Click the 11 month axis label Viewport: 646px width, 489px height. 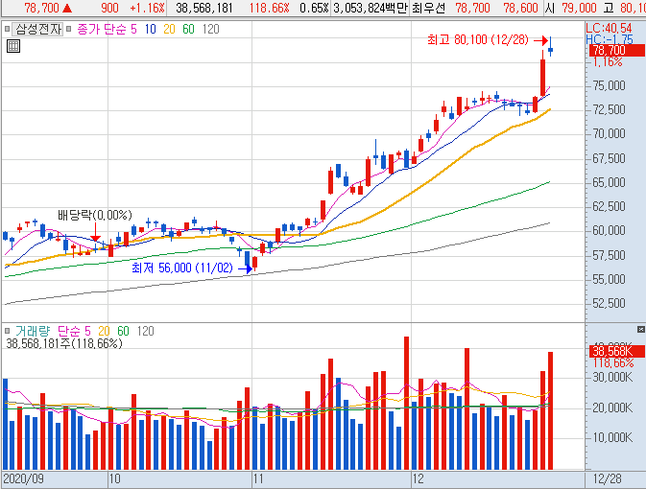click(x=258, y=478)
